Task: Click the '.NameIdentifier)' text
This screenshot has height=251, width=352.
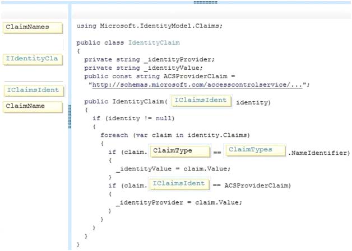Action: pyautogui.click(x=319, y=153)
